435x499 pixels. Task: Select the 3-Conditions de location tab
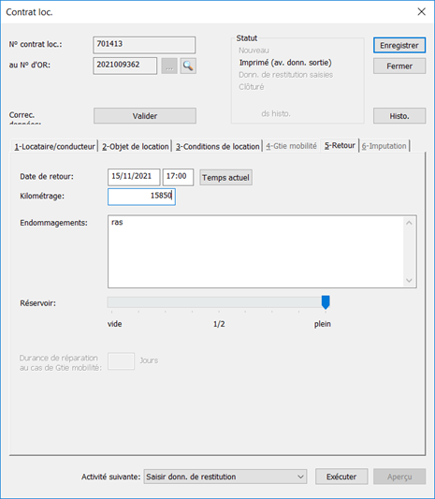(217, 146)
